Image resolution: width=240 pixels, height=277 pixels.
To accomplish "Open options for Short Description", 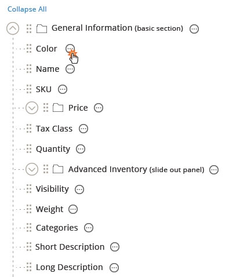I will [115, 247].
